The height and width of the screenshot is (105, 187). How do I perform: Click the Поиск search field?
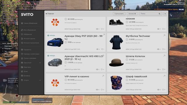click(150, 14)
